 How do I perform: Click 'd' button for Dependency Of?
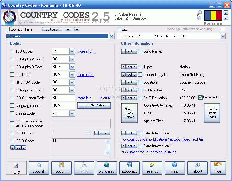(x=123, y=75)
